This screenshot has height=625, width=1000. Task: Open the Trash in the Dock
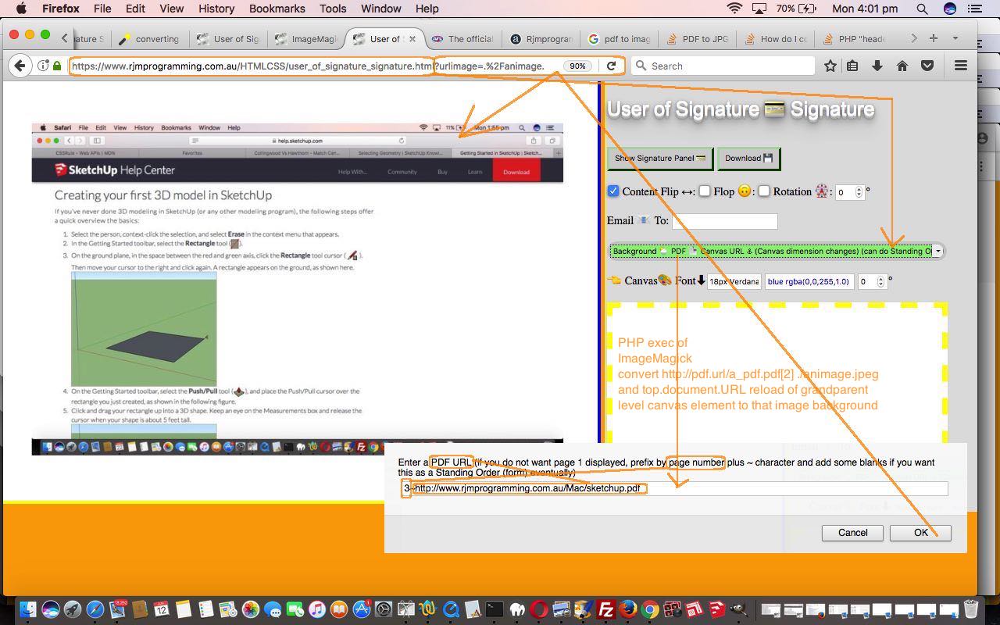[x=970, y=609]
